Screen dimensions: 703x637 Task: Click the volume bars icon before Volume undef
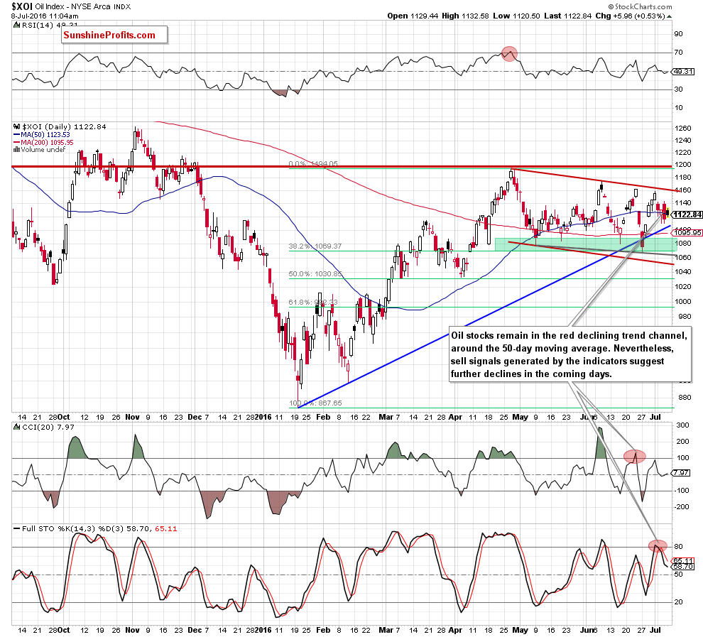click(16, 150)
